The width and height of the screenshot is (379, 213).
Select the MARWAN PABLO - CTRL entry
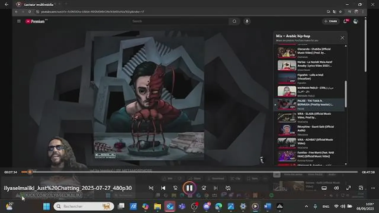click(x=309, y=91)
